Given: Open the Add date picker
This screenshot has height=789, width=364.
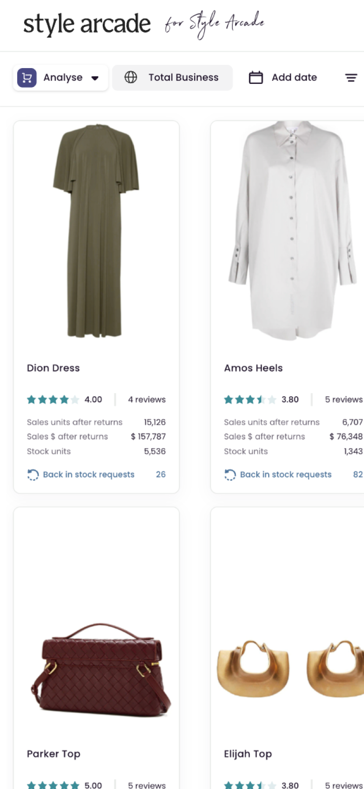Looking at the screenshot, I should (x=294, y=77).
